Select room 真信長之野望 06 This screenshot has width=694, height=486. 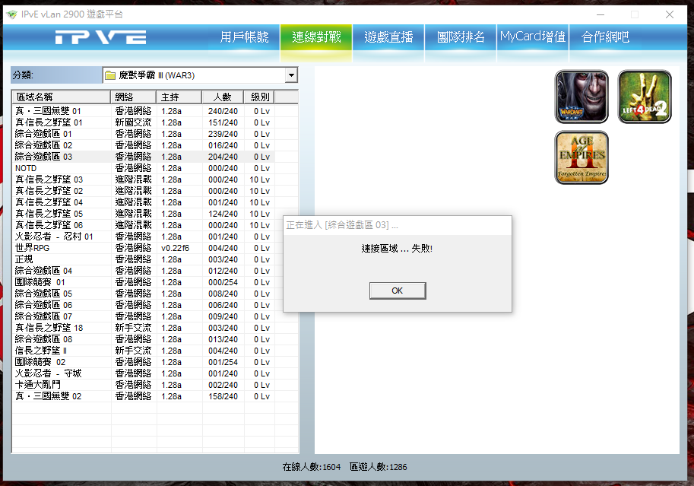tap(144, 225)
